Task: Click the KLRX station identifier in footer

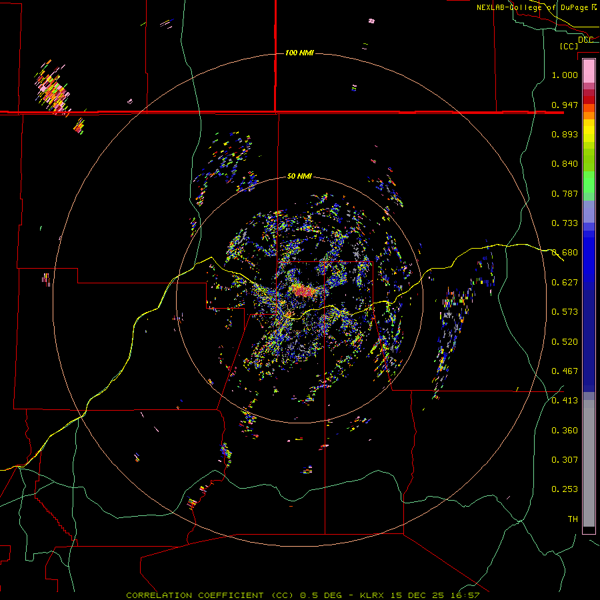Action: (x=373, y=595)
